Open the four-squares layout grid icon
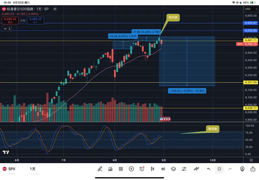This screenshot has height=180, width=259. coord(121,169)
